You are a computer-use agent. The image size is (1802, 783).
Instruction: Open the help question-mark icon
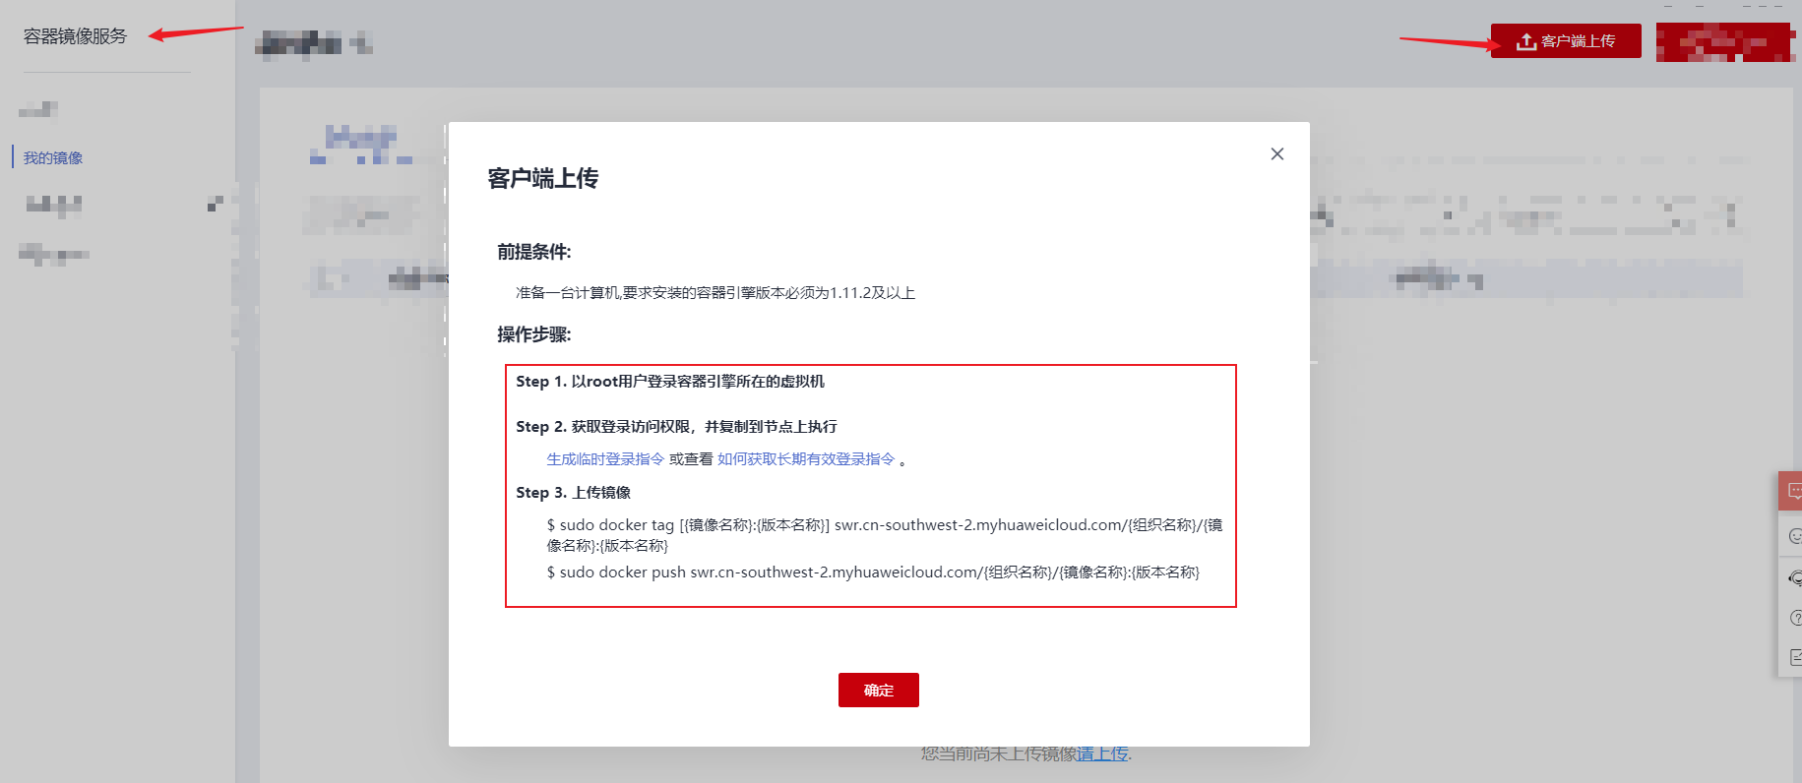click(1794, 618)
